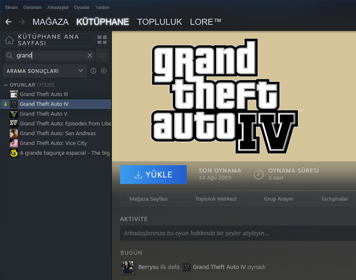Click the play icon next to search results

[x=104, y=70]
